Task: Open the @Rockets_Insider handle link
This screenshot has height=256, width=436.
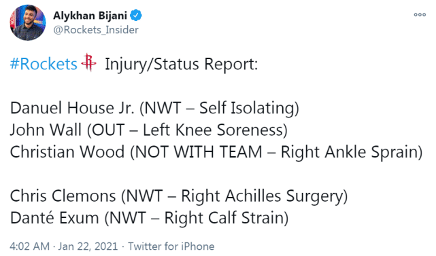Action: pyautogui.click(x=96, y=30)
